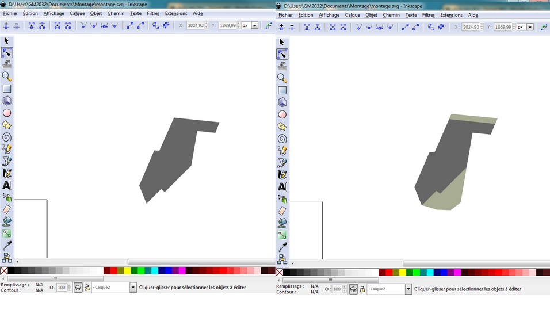Select the Text tool in left window
The height and width of the screenshot is (325, 550).
pos(7,185)
